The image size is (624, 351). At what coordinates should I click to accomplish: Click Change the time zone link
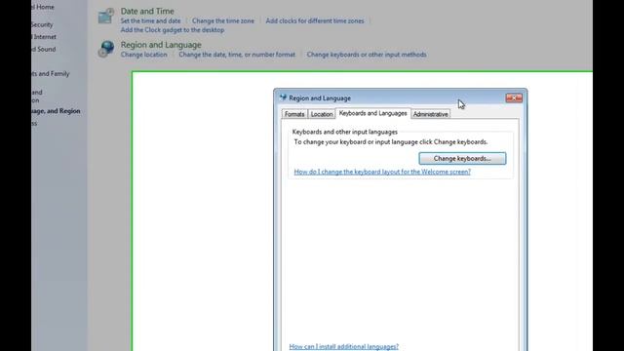coord(223,21)
